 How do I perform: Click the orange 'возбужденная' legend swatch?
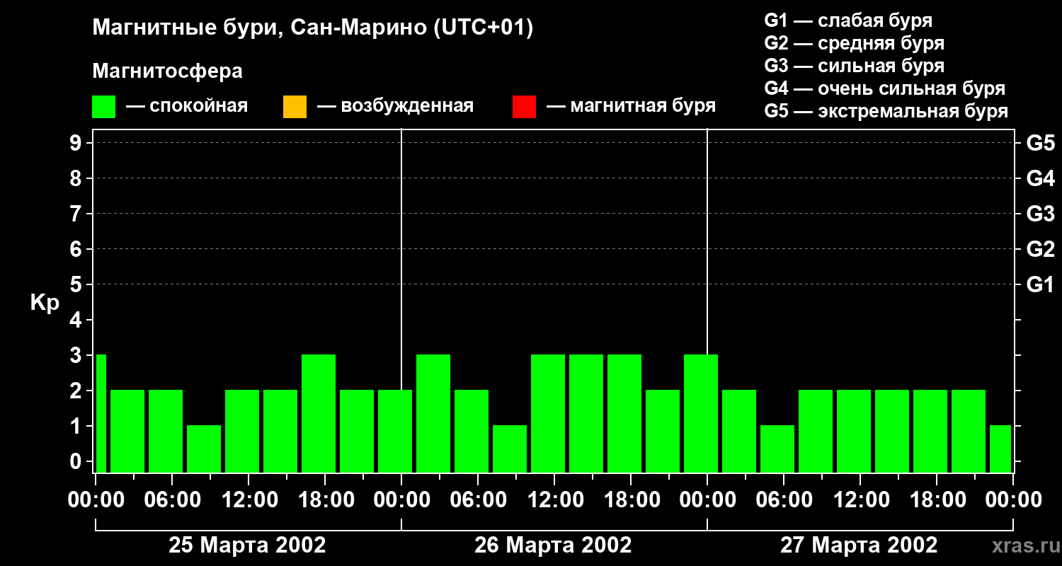pyautogui.click(x=295, y=107)
